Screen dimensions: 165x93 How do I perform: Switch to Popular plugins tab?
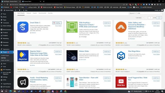click(x=35, y=13)
